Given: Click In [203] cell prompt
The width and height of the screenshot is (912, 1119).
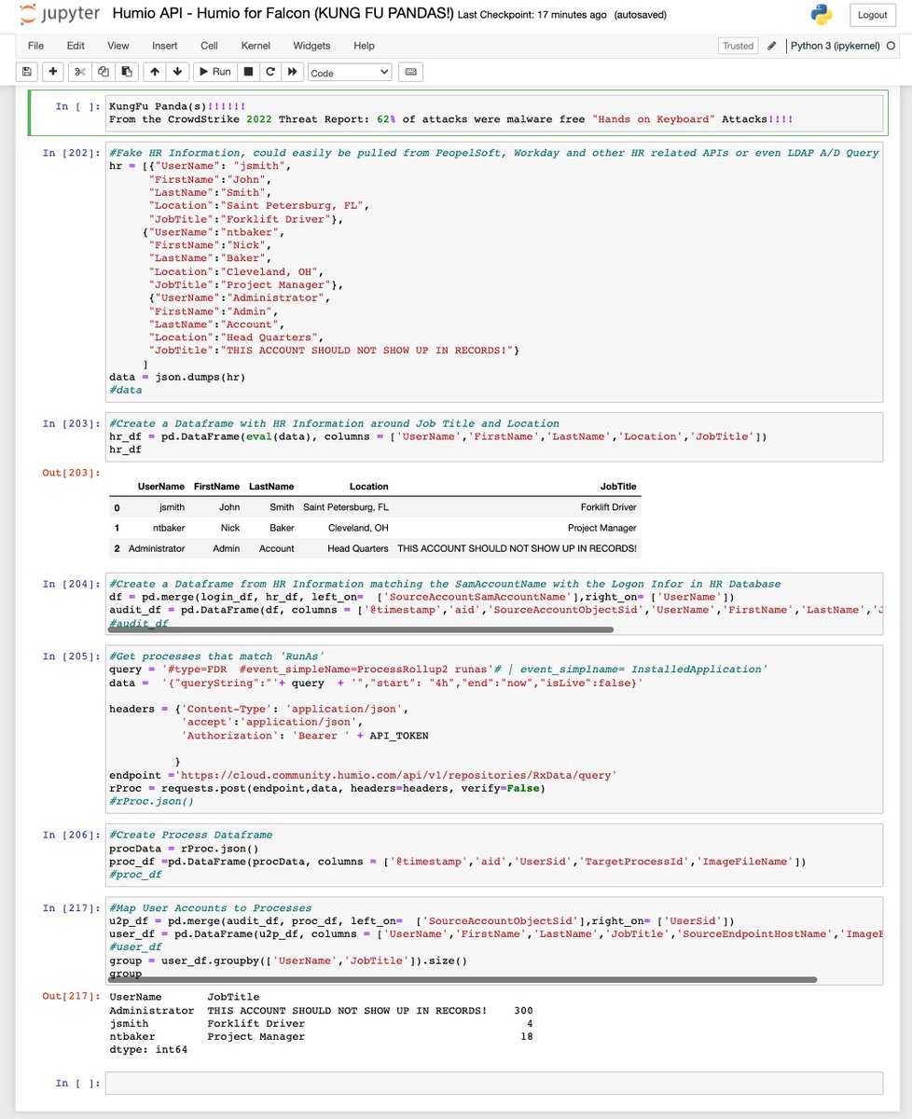Looking at the screenshot, I should [70, 423].
